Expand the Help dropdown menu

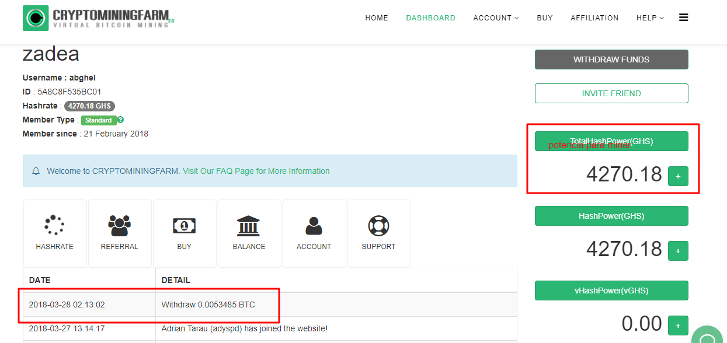pos(650,18)
